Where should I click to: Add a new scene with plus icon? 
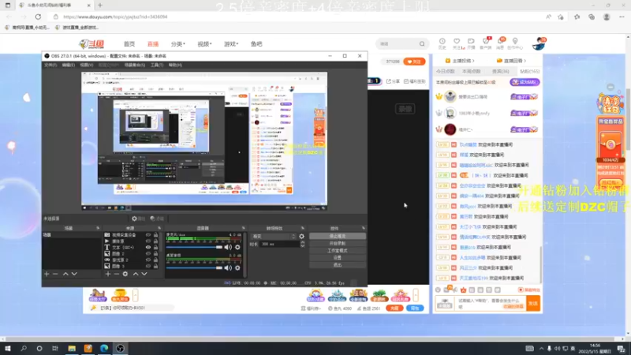click(x=47, y=274)
